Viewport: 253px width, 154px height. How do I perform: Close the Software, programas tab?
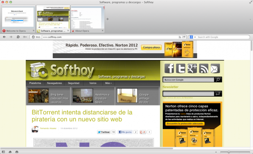pos(68,30)
